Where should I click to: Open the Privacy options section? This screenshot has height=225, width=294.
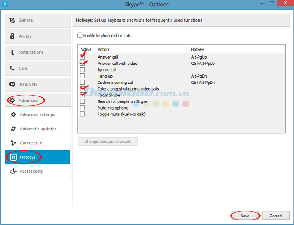pos(38,37)
